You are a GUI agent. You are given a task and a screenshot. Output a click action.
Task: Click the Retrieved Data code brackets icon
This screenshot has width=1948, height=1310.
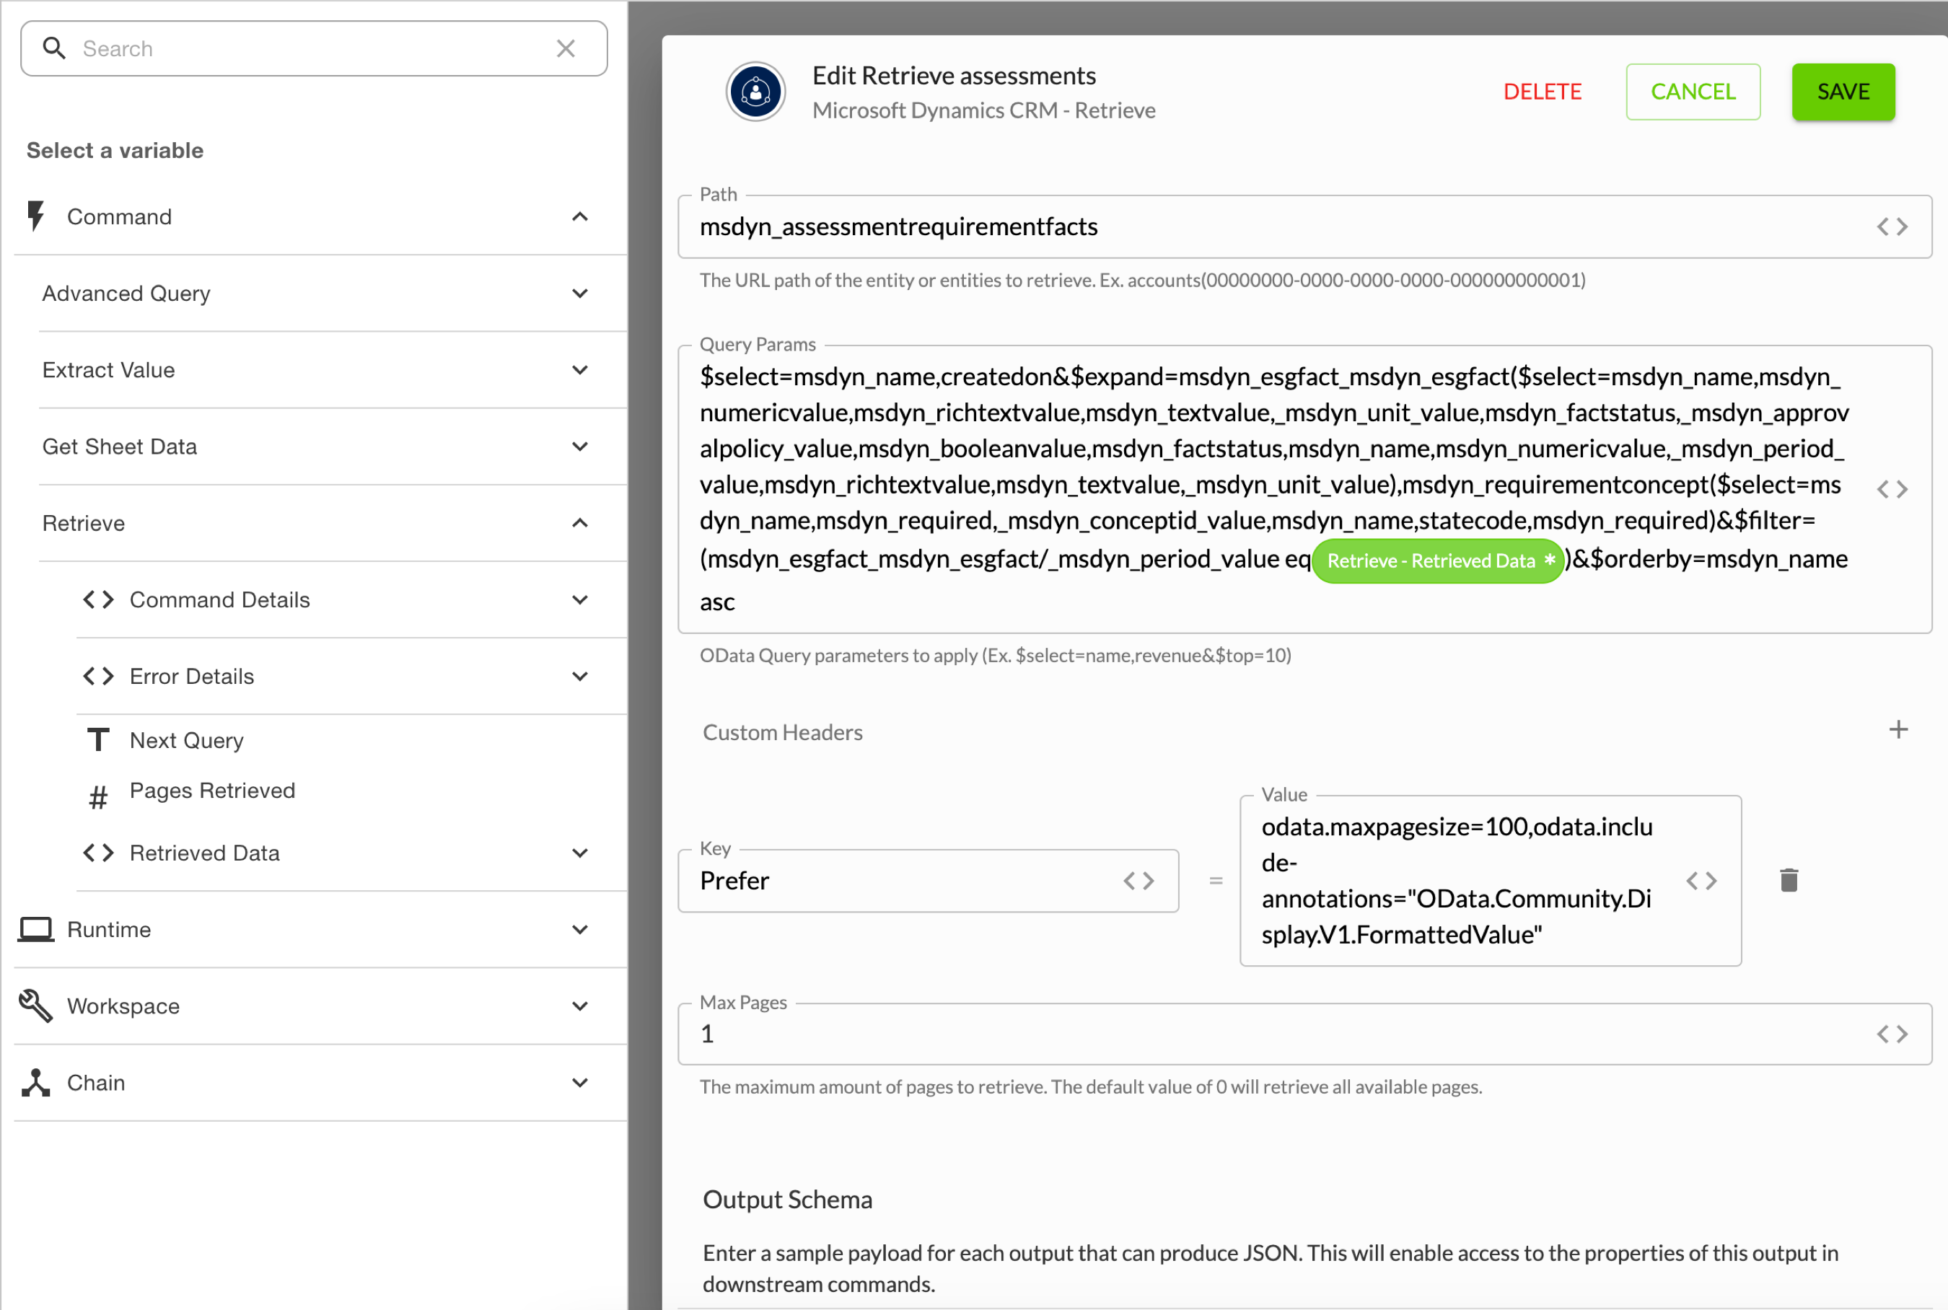coord(97,853)
